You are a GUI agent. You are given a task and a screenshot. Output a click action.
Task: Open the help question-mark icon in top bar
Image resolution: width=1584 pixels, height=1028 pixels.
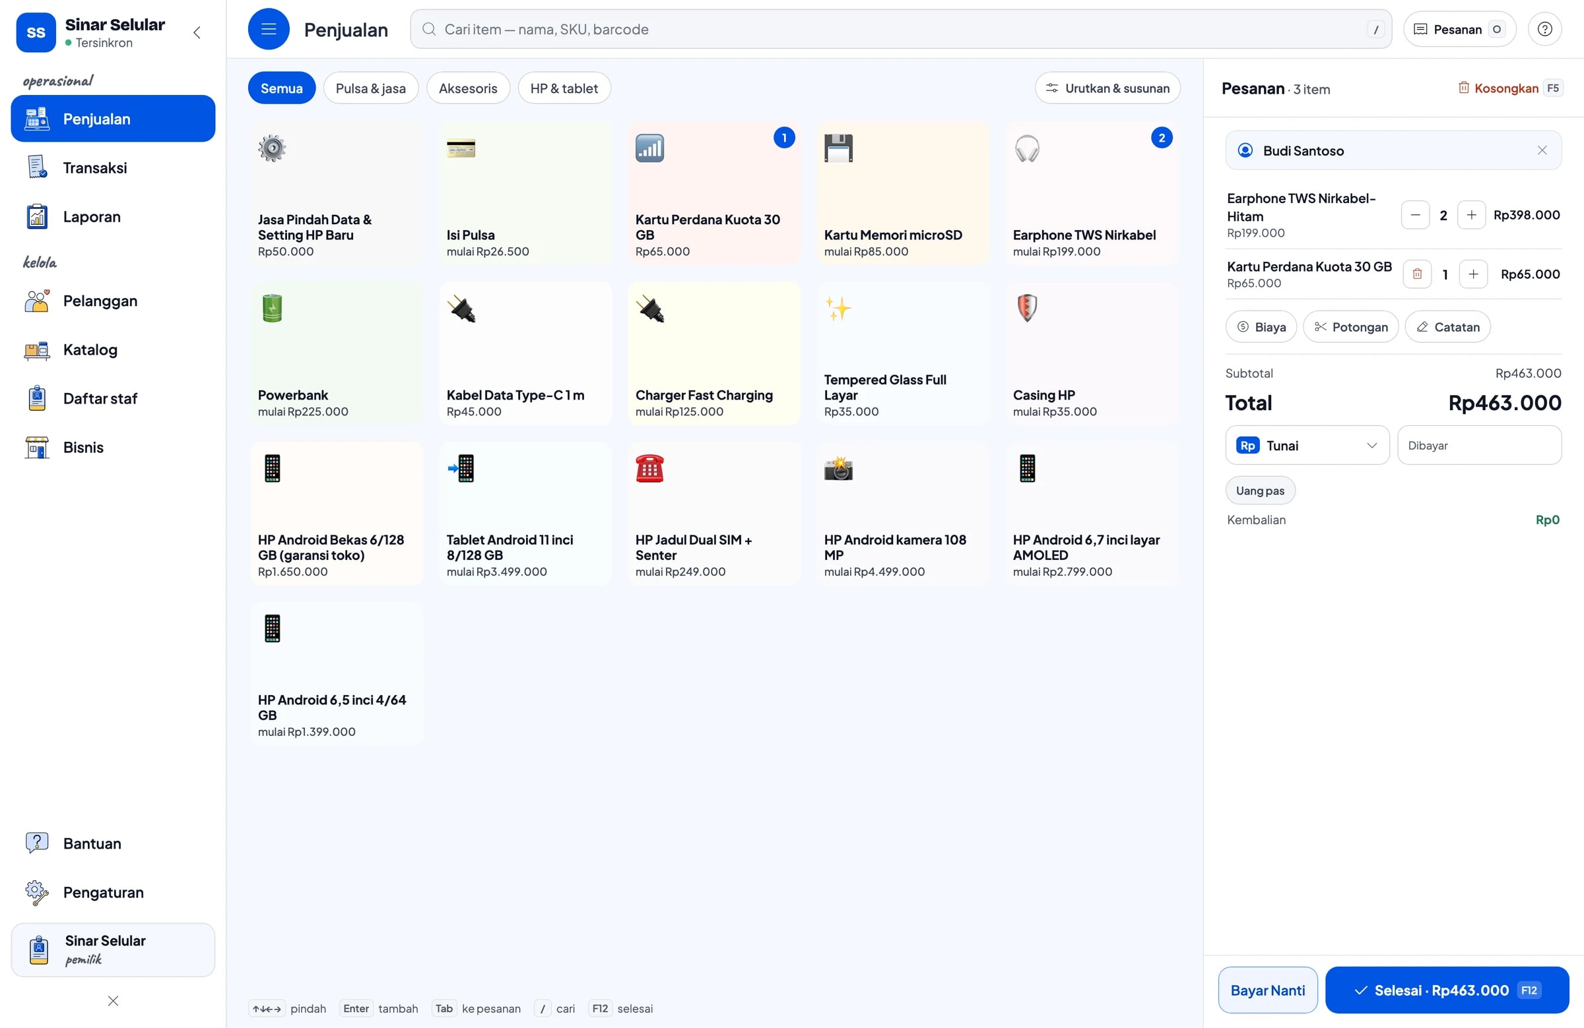[1545, 29]
